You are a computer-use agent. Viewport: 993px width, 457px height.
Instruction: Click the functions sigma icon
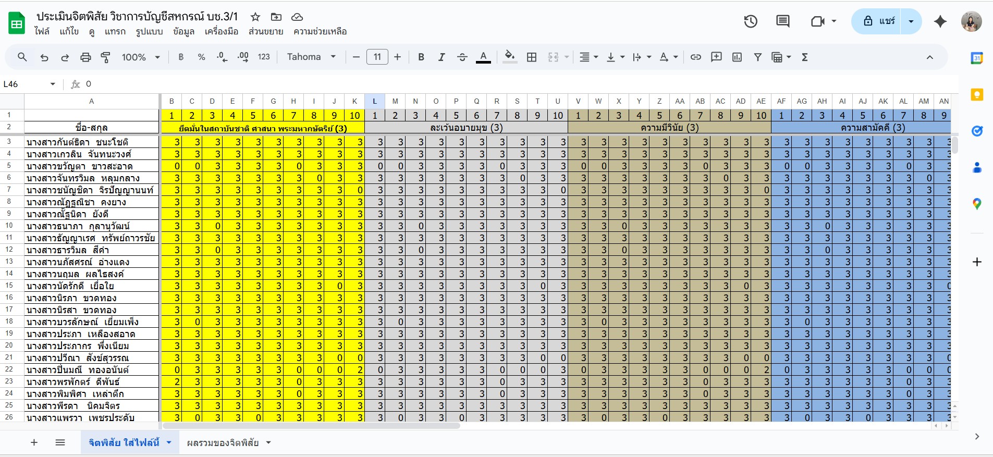804,57
